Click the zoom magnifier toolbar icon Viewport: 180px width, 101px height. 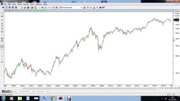pos(57,8)
